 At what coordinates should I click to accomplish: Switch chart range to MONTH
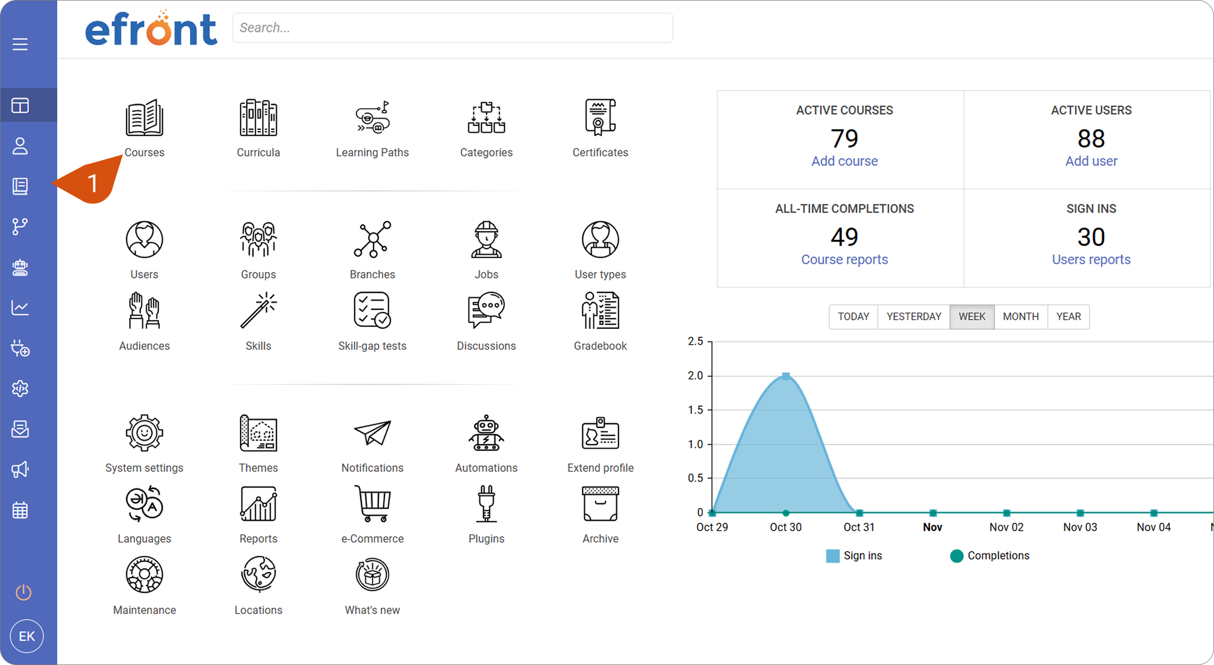click(x=1020, y=317)
